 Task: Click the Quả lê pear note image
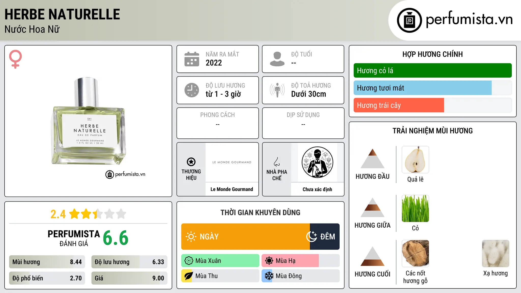click(415, 160)
